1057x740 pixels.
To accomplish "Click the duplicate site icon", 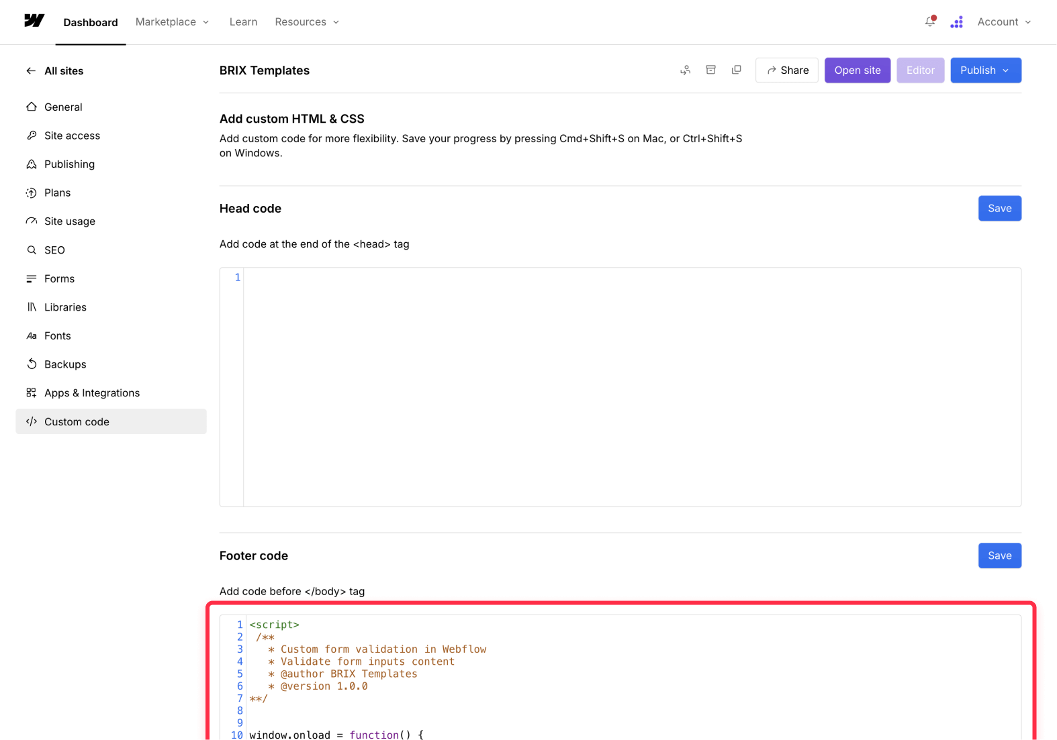I will coord(737,70).
